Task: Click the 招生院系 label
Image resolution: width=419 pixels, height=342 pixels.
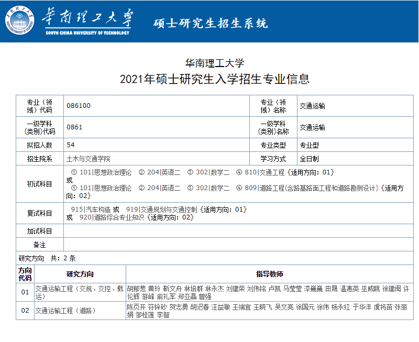Action: click(x=40, y=159)
